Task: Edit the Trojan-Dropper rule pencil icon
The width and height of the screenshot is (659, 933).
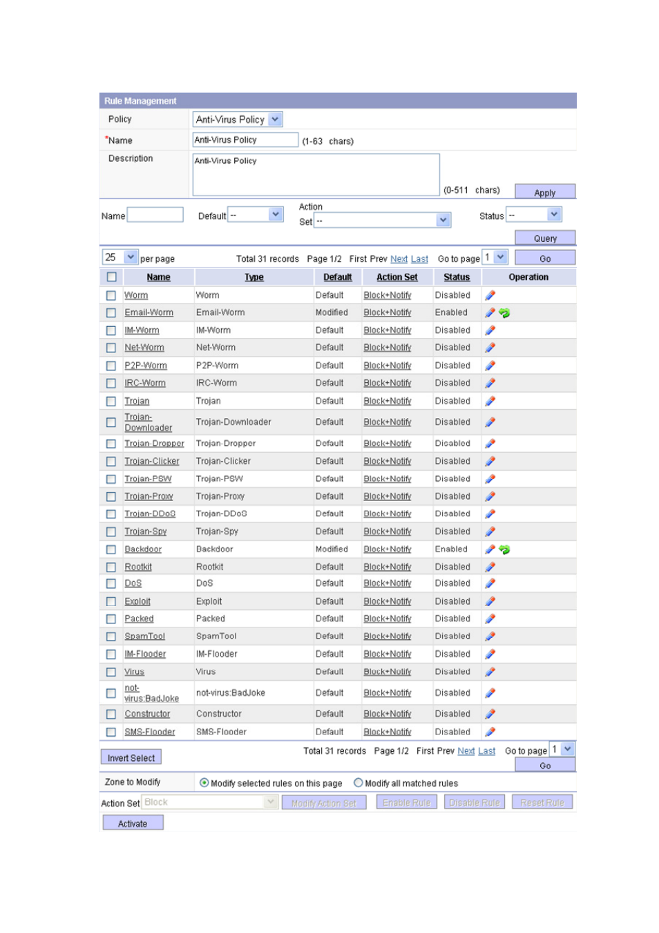Action: tap(490, 444)
